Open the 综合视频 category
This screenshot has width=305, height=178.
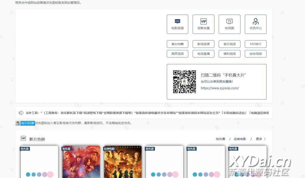(256, 54)
